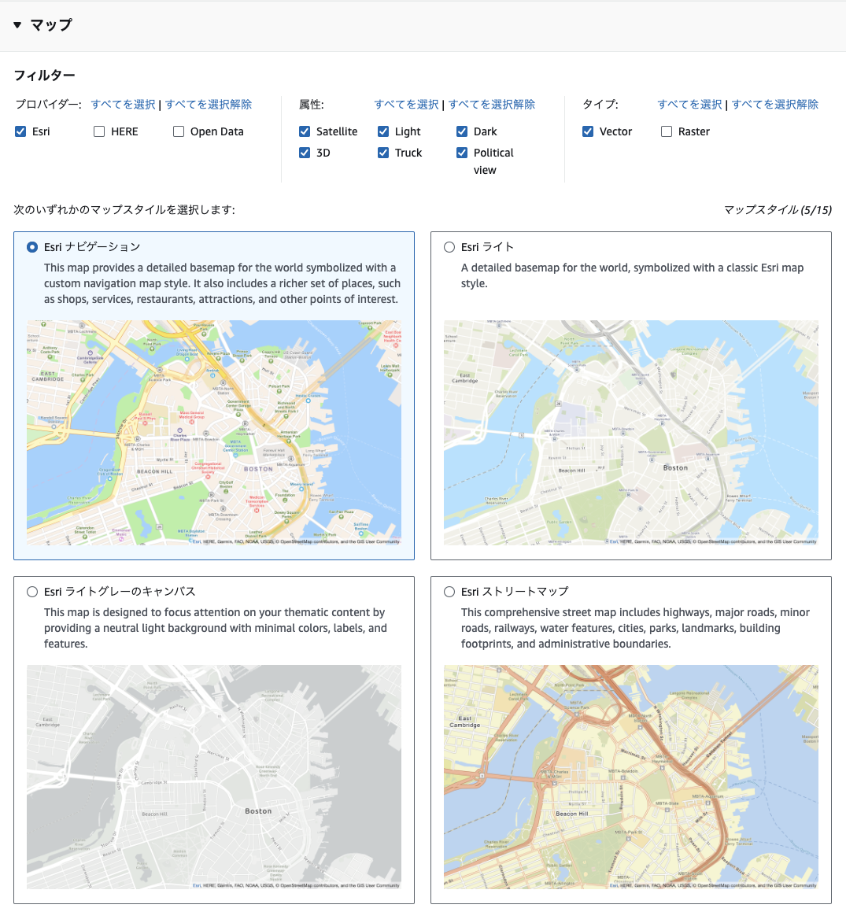Click the Esri ストリートマップ map preview
The height and width of the screenshot is (912, 846).
(x=630, y=777)
